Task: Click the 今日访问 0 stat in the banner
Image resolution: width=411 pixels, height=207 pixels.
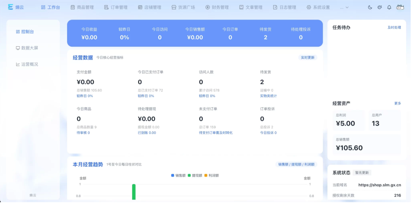Action: click(x=160, y=34)
